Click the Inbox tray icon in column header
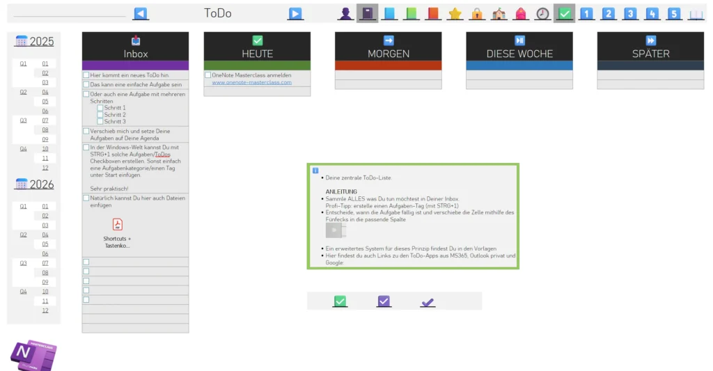 136,40
